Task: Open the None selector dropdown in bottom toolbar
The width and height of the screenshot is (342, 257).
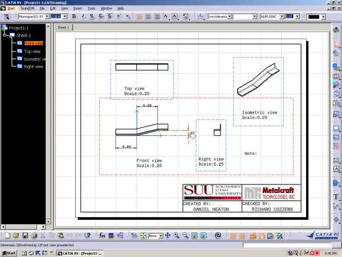Action: tap(161, 236)
